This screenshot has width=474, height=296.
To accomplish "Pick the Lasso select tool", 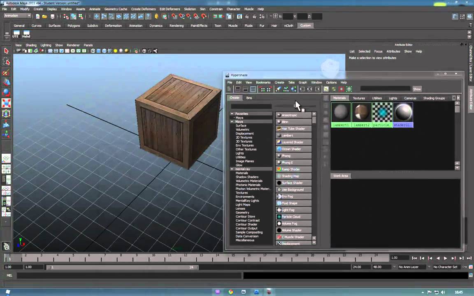I will [6, 62].
